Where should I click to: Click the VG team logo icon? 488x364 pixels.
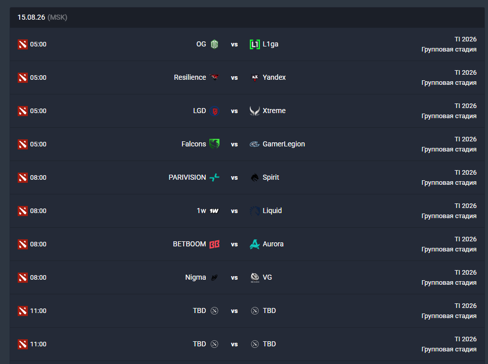[254, 277]
